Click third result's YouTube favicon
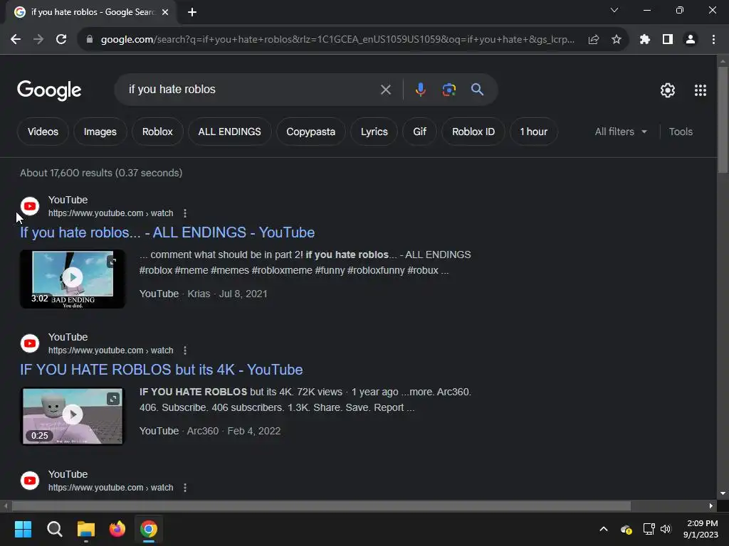This screenshot has height=546, width=729. [x=30, y=481]
